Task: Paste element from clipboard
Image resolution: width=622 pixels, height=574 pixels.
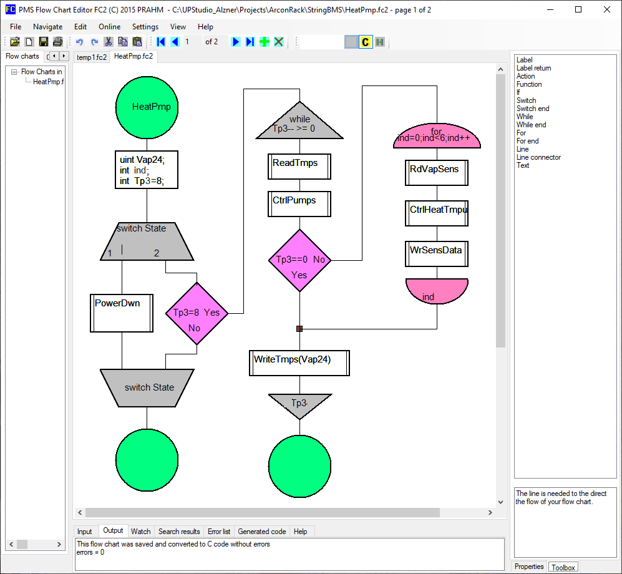Action: tap(137, 41)
